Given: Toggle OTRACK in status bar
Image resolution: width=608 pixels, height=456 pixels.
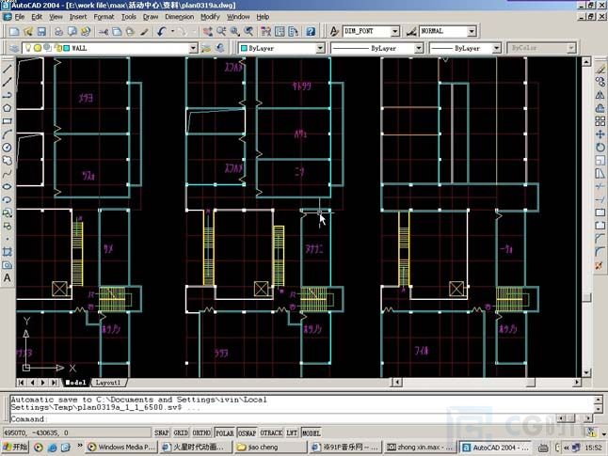Looking at the screenshot, I should tap(271, 432).
